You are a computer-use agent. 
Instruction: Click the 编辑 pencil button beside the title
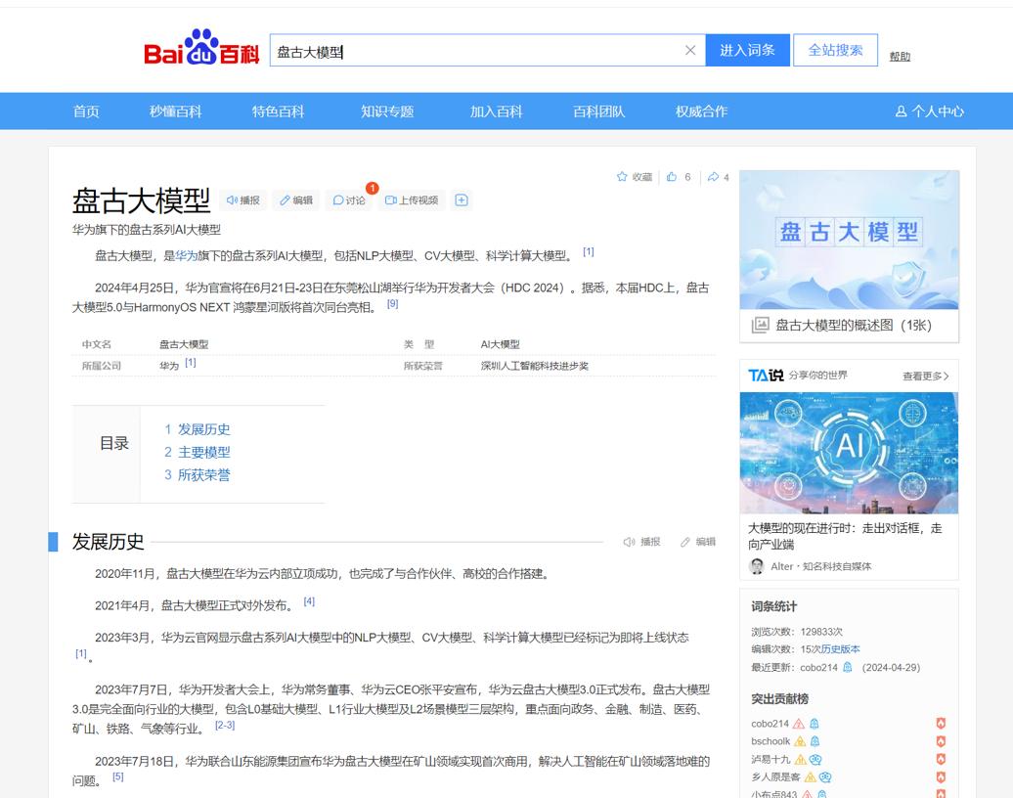[296, 200]
